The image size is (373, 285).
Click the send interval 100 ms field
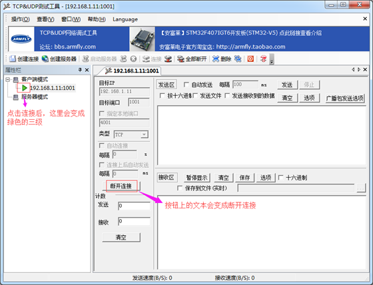pos(246,85)
